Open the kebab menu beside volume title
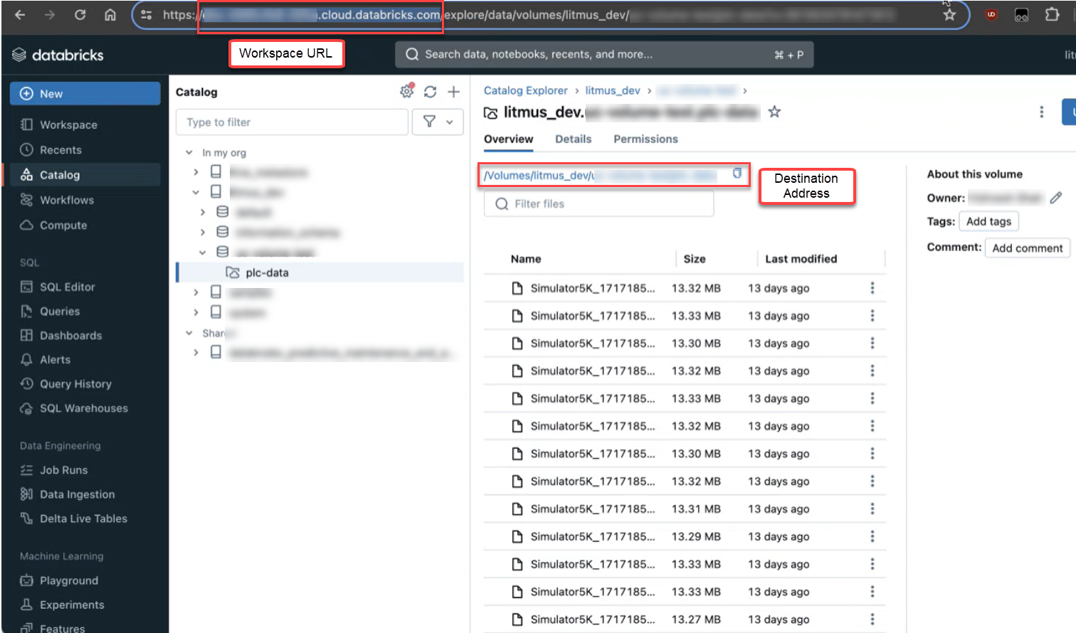This screenshot has width=1076, height=633. [1041, 112]
